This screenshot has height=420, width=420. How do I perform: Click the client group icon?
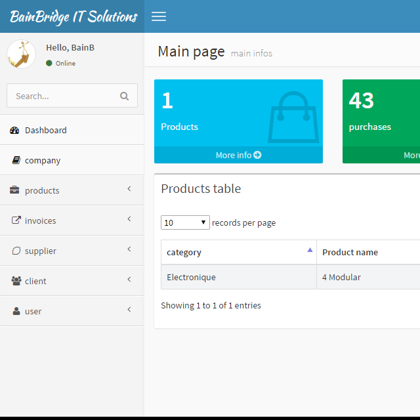click(16, 281)
